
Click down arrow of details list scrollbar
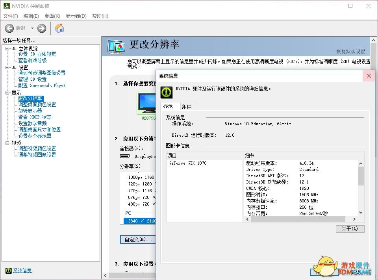pos(361,213)
